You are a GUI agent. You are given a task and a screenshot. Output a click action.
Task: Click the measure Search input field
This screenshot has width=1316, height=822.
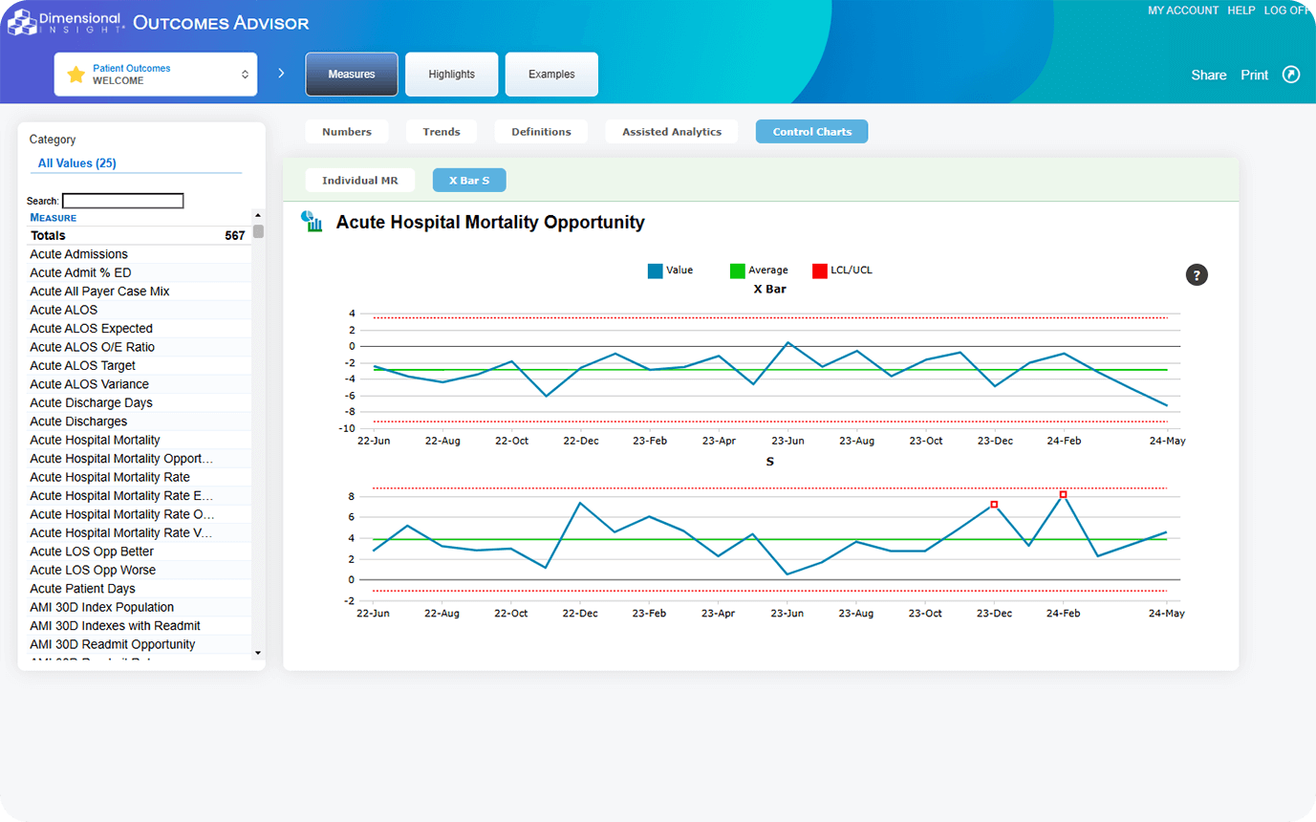click(122, 201)
